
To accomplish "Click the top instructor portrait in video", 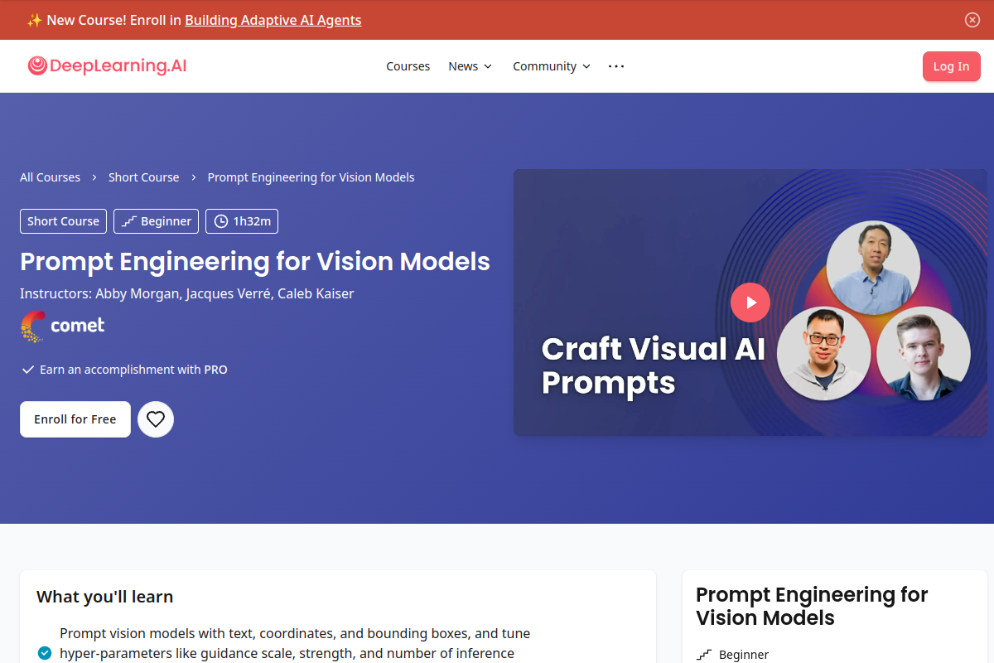I will (x=873, y=268).
